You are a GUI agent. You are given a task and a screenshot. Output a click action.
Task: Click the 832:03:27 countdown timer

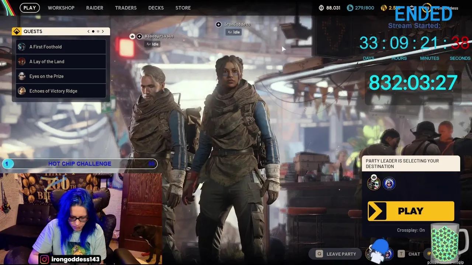[413, 83]
